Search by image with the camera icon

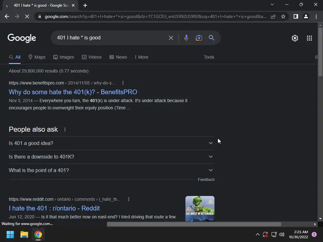199,38
